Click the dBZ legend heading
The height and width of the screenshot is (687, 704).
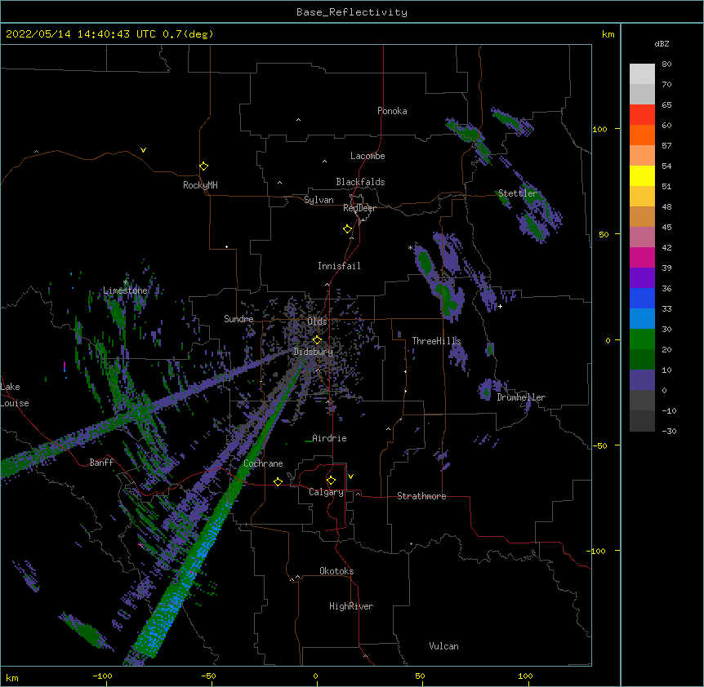[x=662, y=43]
